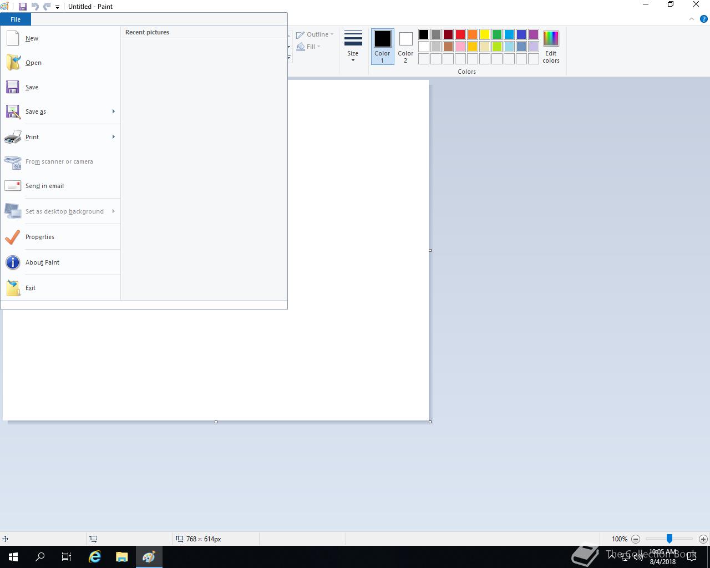
Task: Click the blue Help question mark icon
Action: pyautogui.click(x=704, y=19)
